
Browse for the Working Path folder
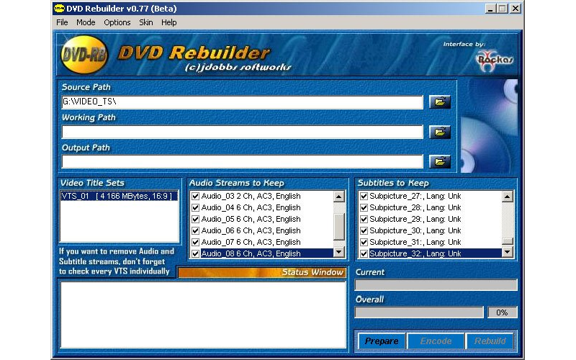pyautogui.click(x=440, y=132)
